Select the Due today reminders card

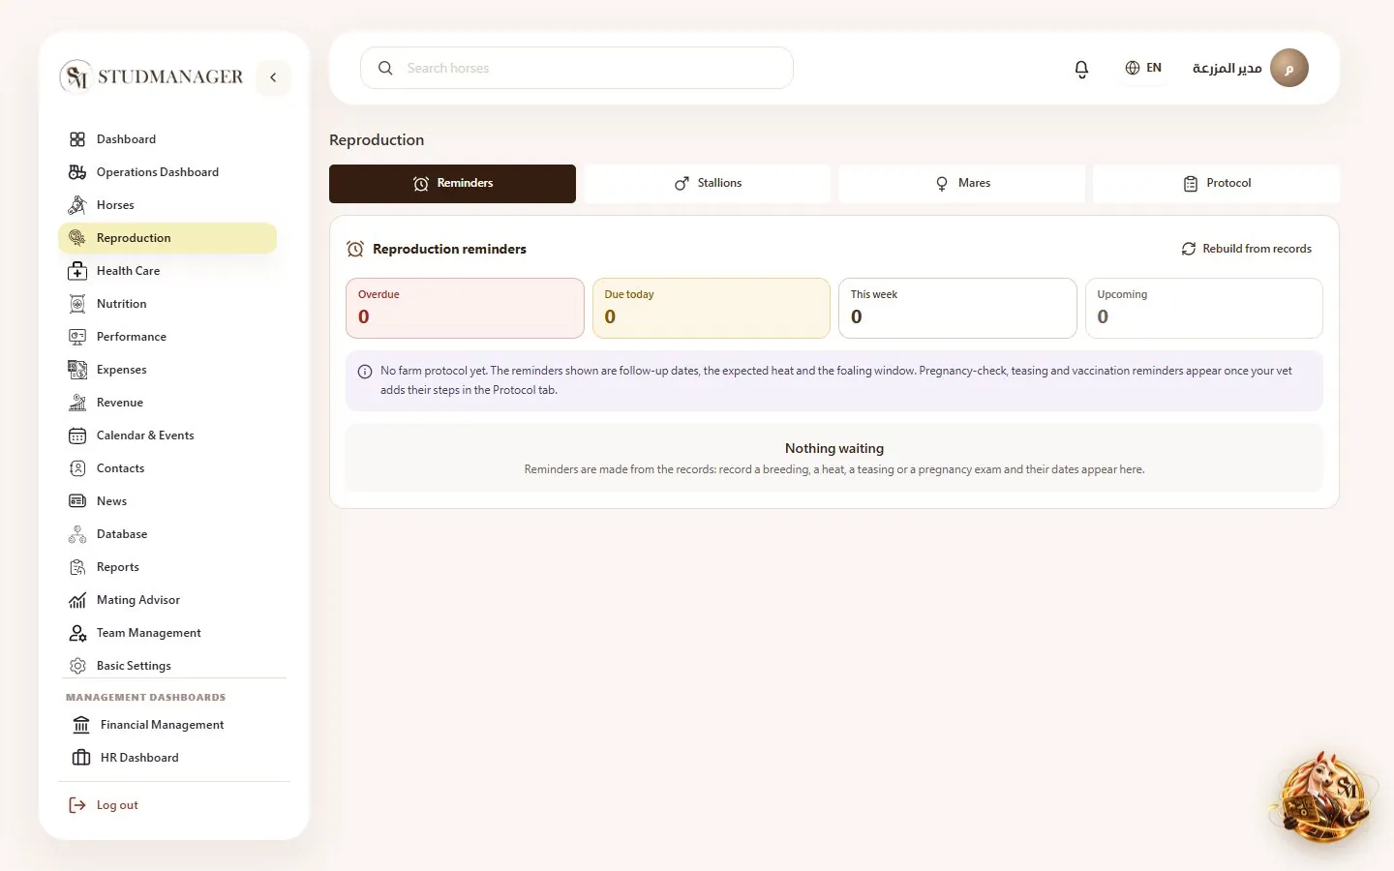(712, 309)
